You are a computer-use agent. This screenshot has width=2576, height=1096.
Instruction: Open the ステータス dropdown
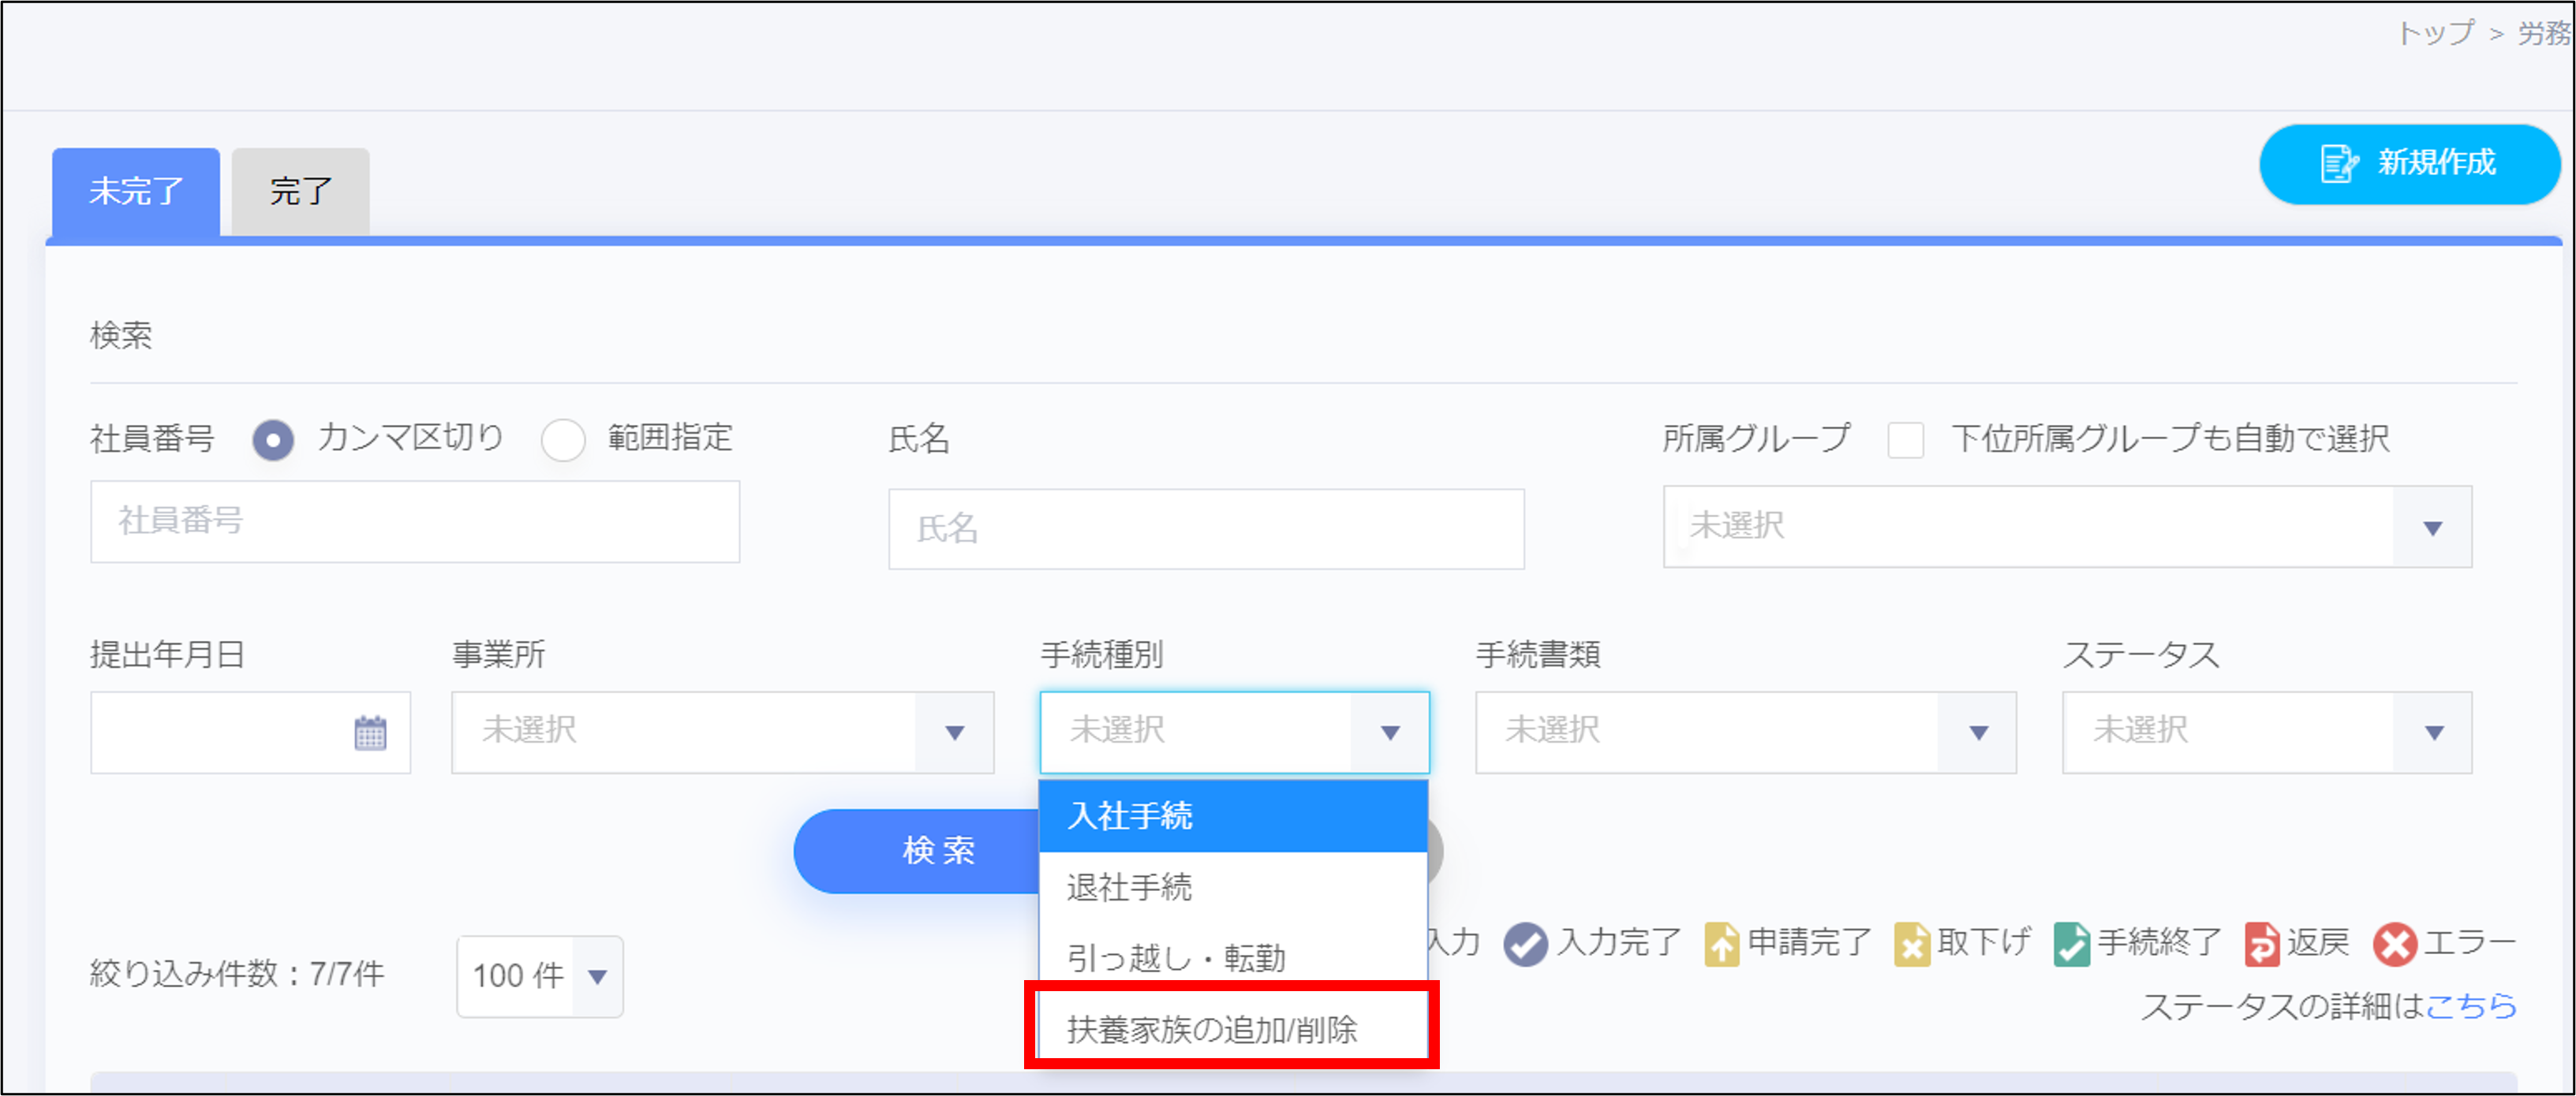click(x=2266, y=733)
